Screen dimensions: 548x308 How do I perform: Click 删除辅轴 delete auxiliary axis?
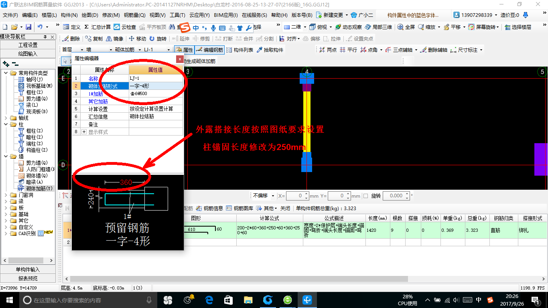pyautogui.click(x=433, y=50)
